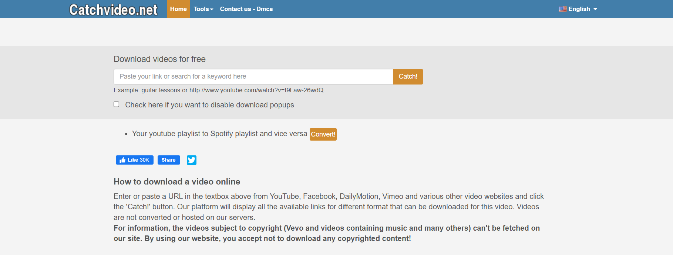The image size is (673, 255).
Task: Click the Facebook Share button
Action: tap(169, 160)
